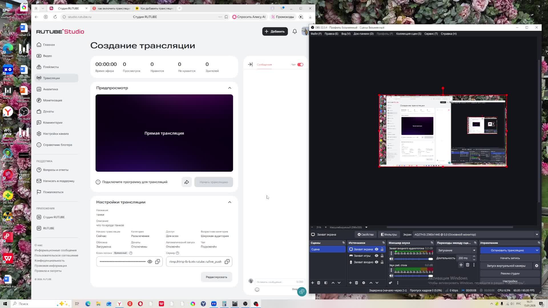Open source properties gear in Источники toolbar

pyautogui.click(x=364, y=283)
